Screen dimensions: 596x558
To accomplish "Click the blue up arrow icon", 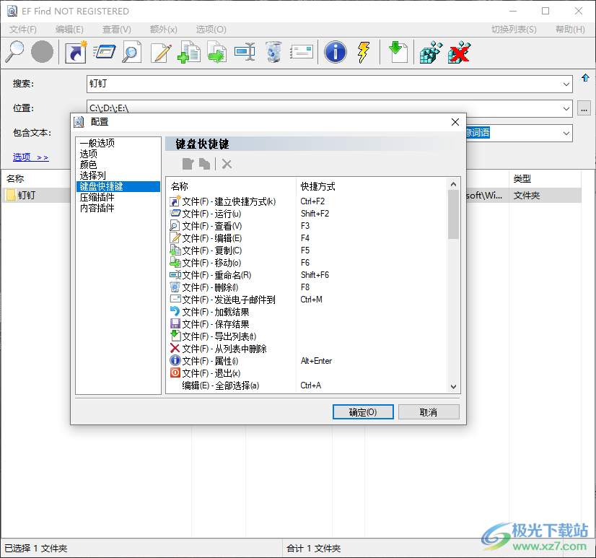I will pos(585,77).
